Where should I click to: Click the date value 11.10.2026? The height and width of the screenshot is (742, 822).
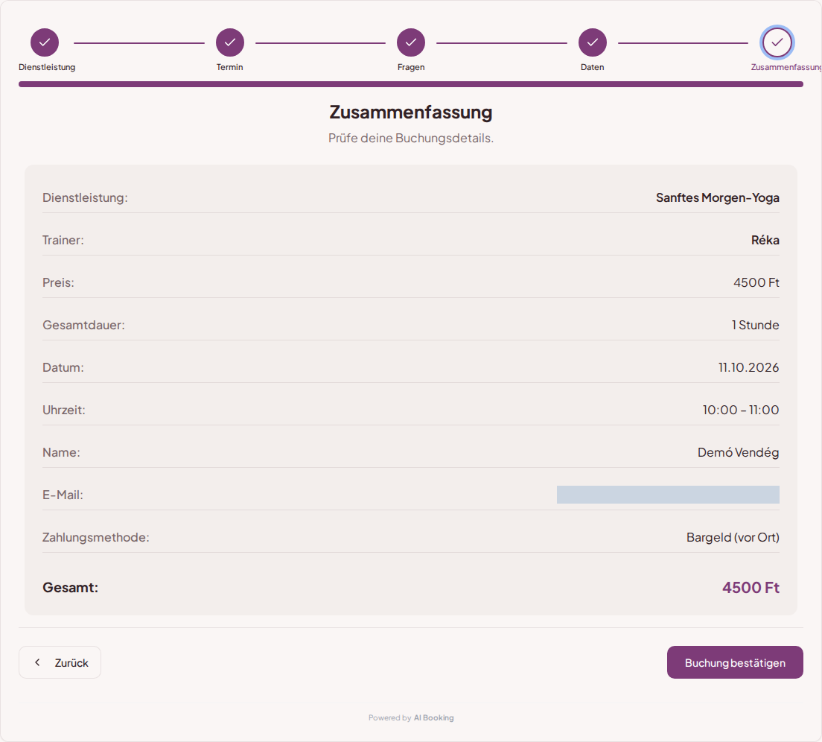tap(748, 367)
